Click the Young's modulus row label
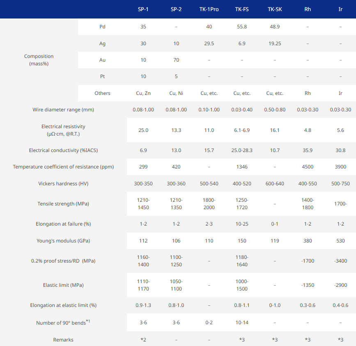Image resolution: width=356 pixels, height=346 pixels. tap(63, 241)
